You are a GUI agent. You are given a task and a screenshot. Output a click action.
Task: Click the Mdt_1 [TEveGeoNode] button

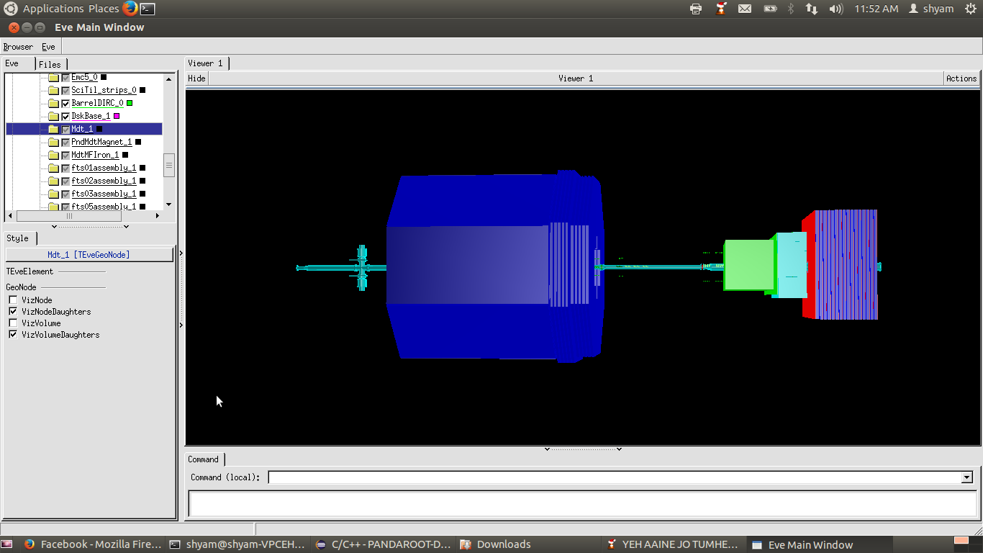pyautogui.click(x=89, y=254)
